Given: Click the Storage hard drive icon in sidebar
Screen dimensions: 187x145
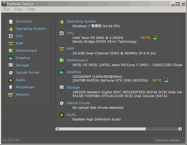Looking at the screenshot, I should (11, 65).
